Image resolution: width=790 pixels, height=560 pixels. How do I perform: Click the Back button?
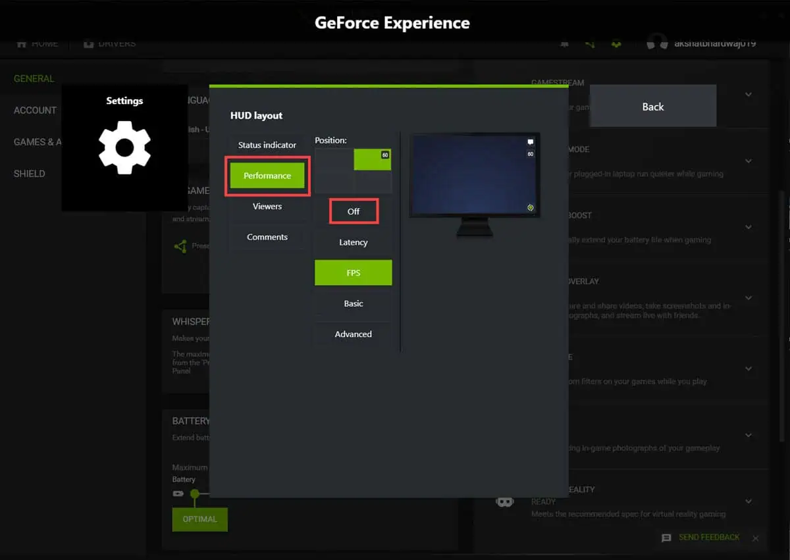[652, 107]
